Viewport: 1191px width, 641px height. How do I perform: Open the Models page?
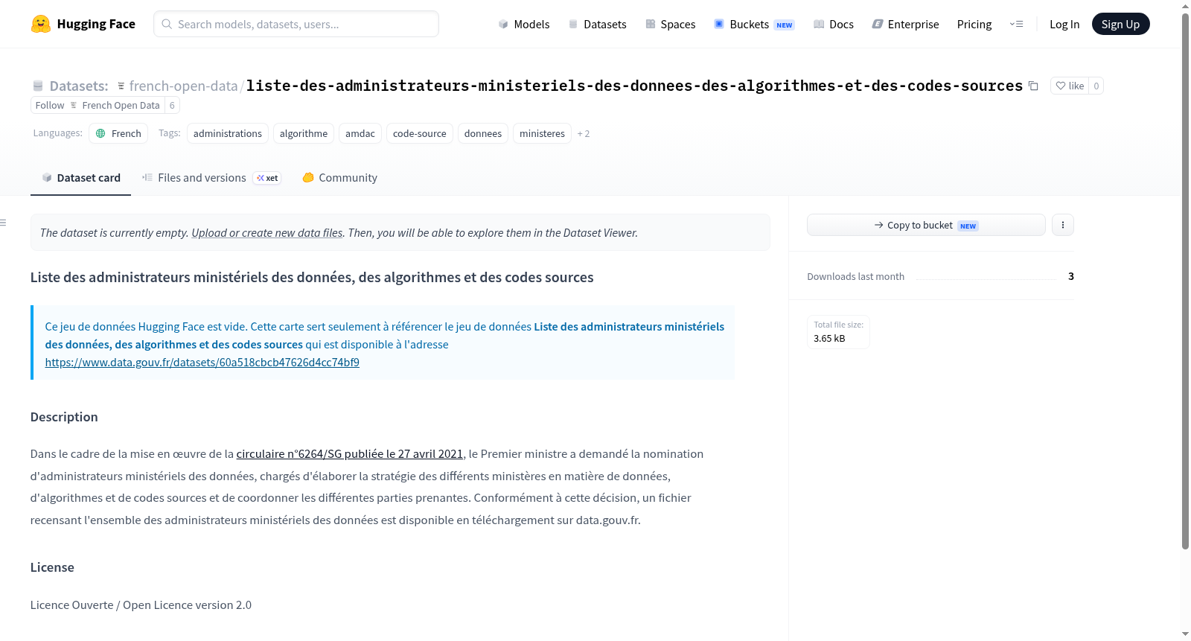[x=524, y=24]
